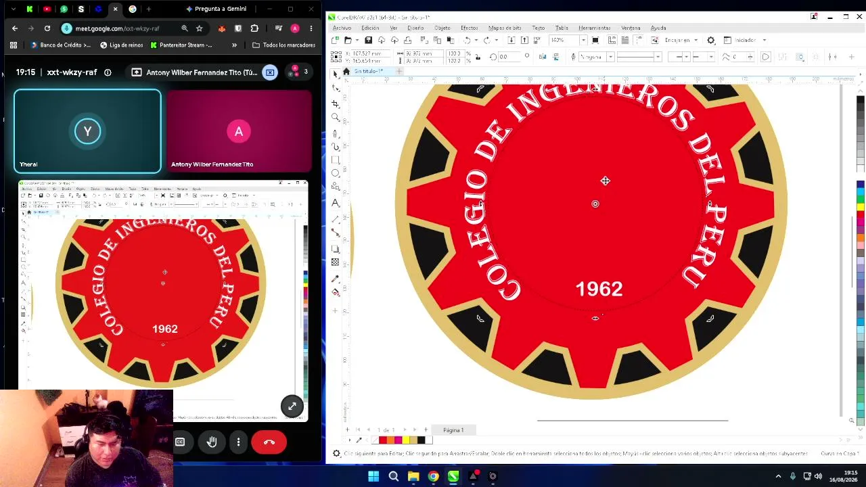Select the Color Eyedropper tool
Image resolution: width=866 pixels, height=487 pixels.
[x=336, y=278]
